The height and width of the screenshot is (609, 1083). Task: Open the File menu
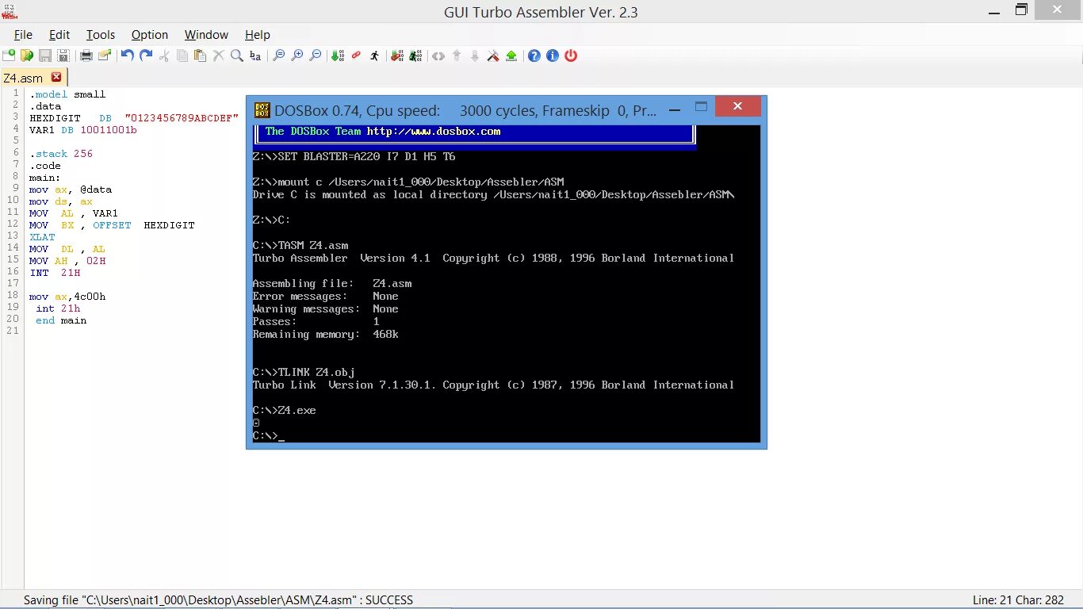pos(23,35)
